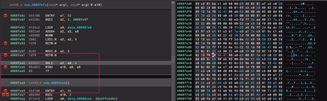Click the scrollbar thumb of the disassembly view
Image resolution: width=327 pixels, height=101 pixels.
point(173,59)
